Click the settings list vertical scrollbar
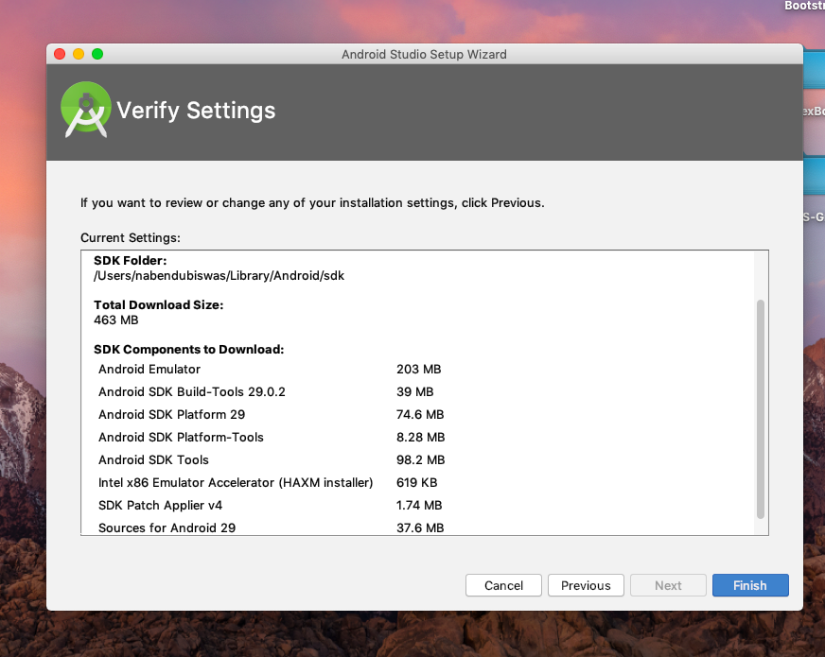The height and width of the screenshot is (657, 825). click(761, 409)
